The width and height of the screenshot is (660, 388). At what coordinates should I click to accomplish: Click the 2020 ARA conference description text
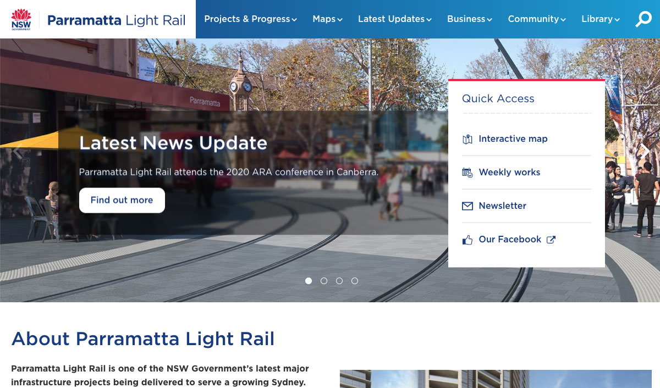[229, 172]
